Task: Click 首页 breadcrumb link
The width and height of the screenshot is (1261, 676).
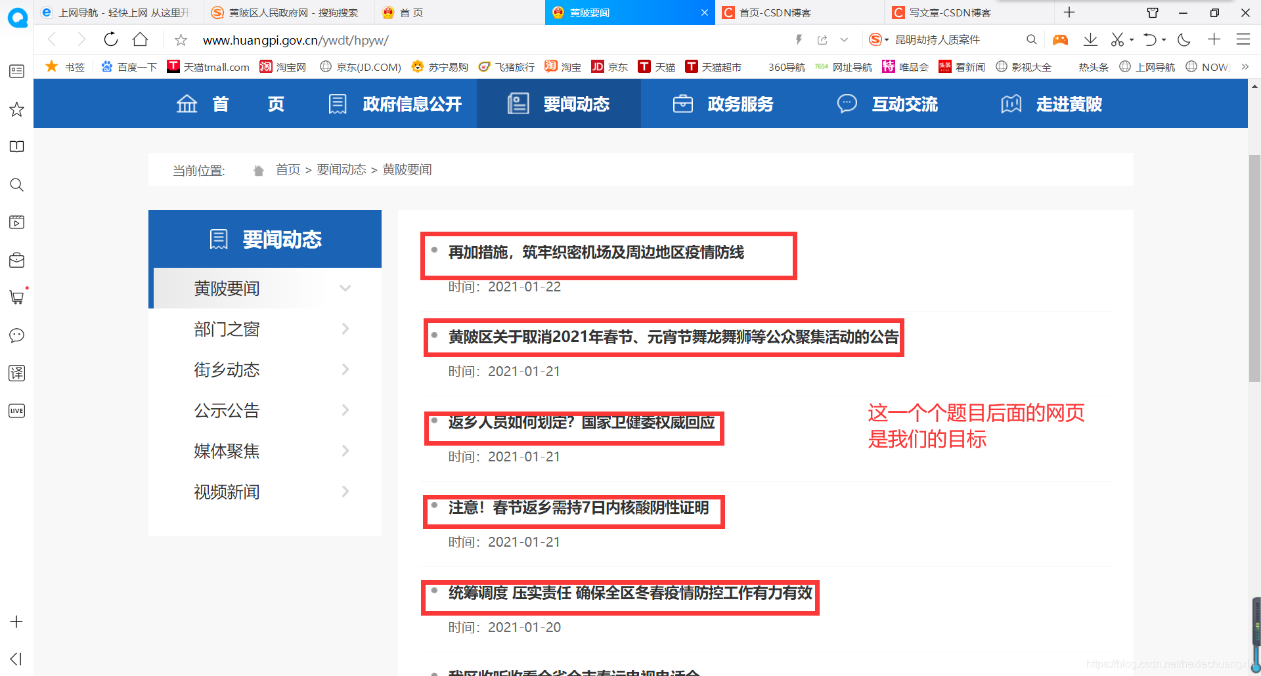Action: pos(288,170)
